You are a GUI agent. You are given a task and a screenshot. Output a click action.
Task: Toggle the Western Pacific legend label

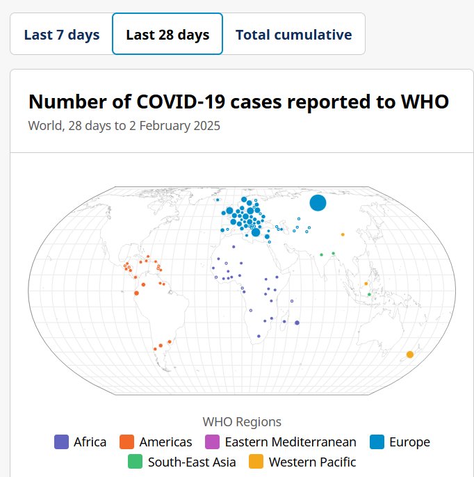point(312,462)
